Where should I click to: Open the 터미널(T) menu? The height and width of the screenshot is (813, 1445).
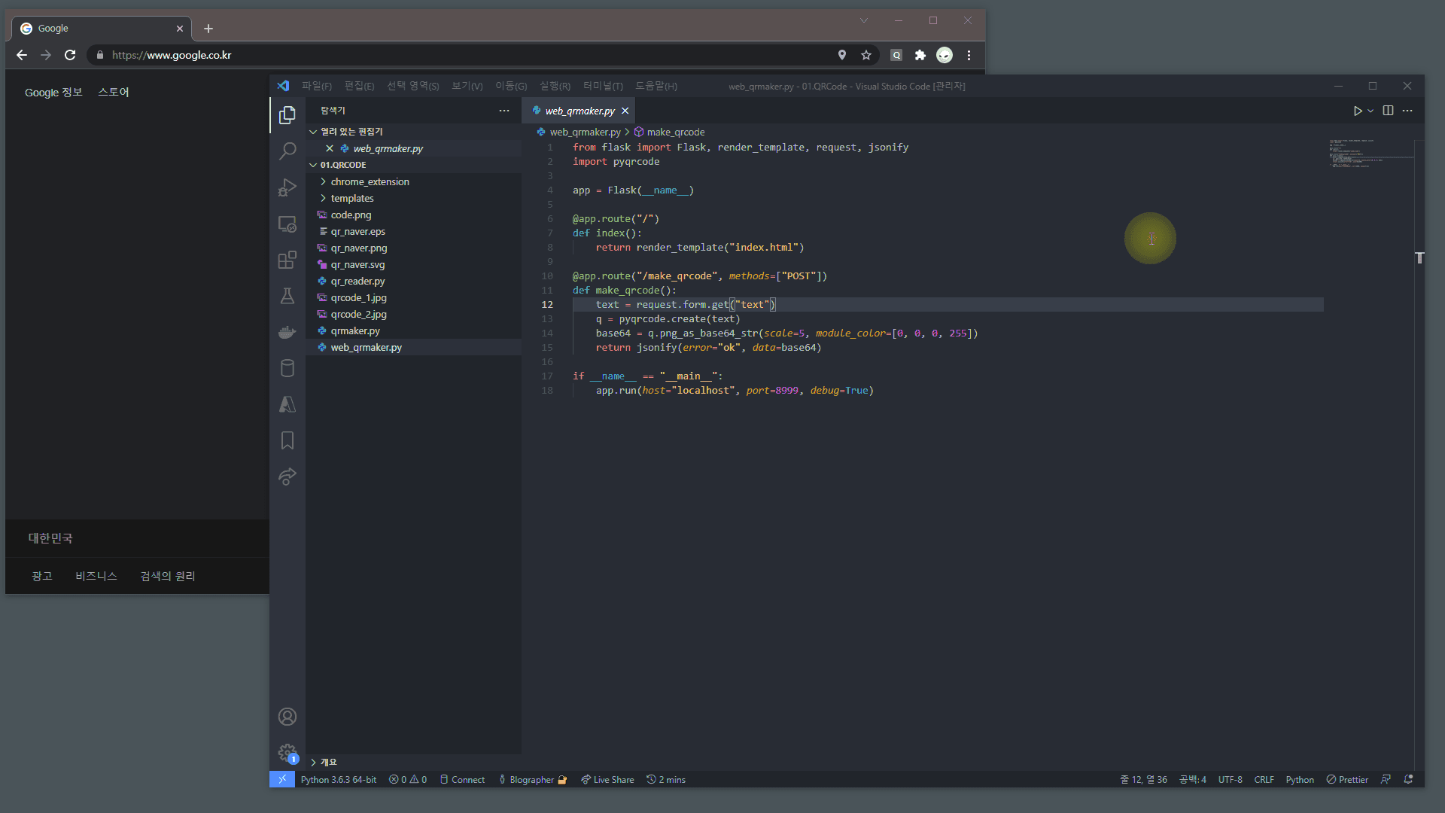(602, 86)
